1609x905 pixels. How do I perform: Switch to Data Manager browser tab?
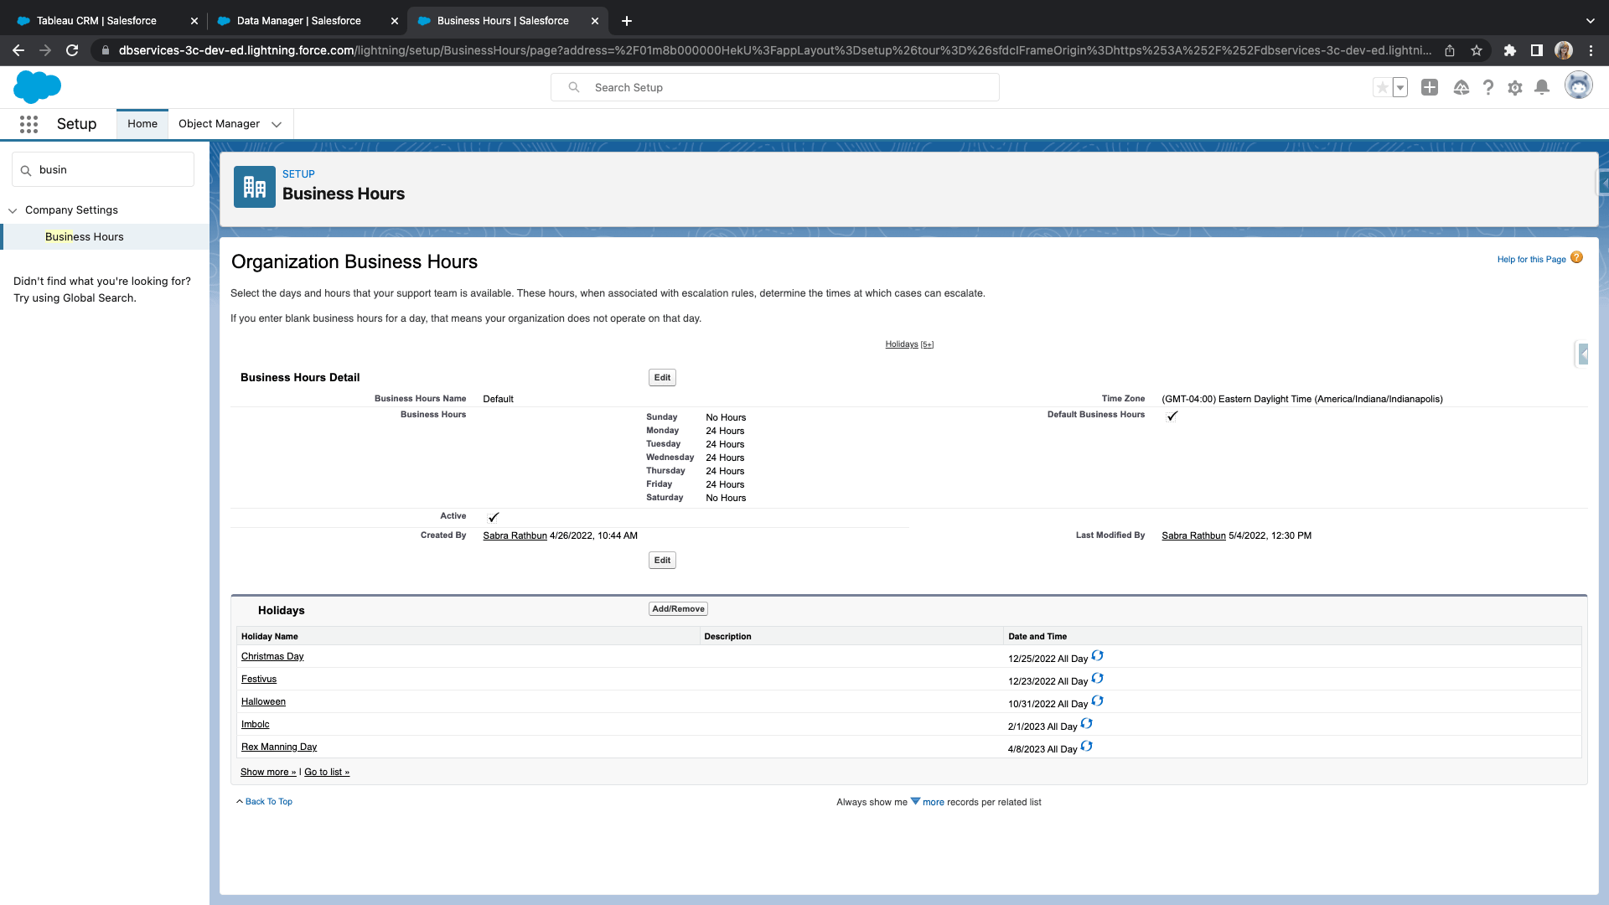click(299, 20)
